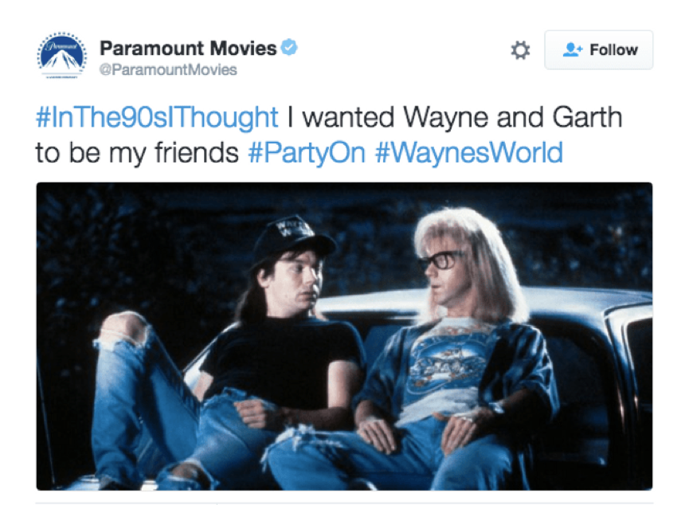Click Garth's black glasses in the photo

tap(440, 260)
